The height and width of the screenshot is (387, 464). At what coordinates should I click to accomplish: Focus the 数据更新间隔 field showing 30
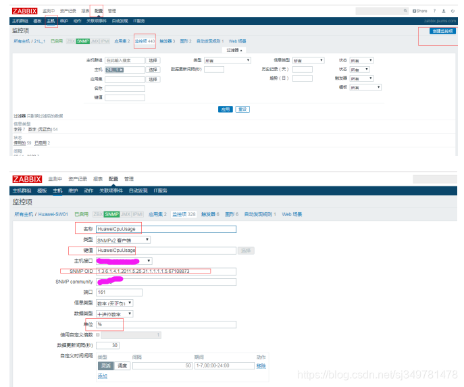[x=107, y=345]
